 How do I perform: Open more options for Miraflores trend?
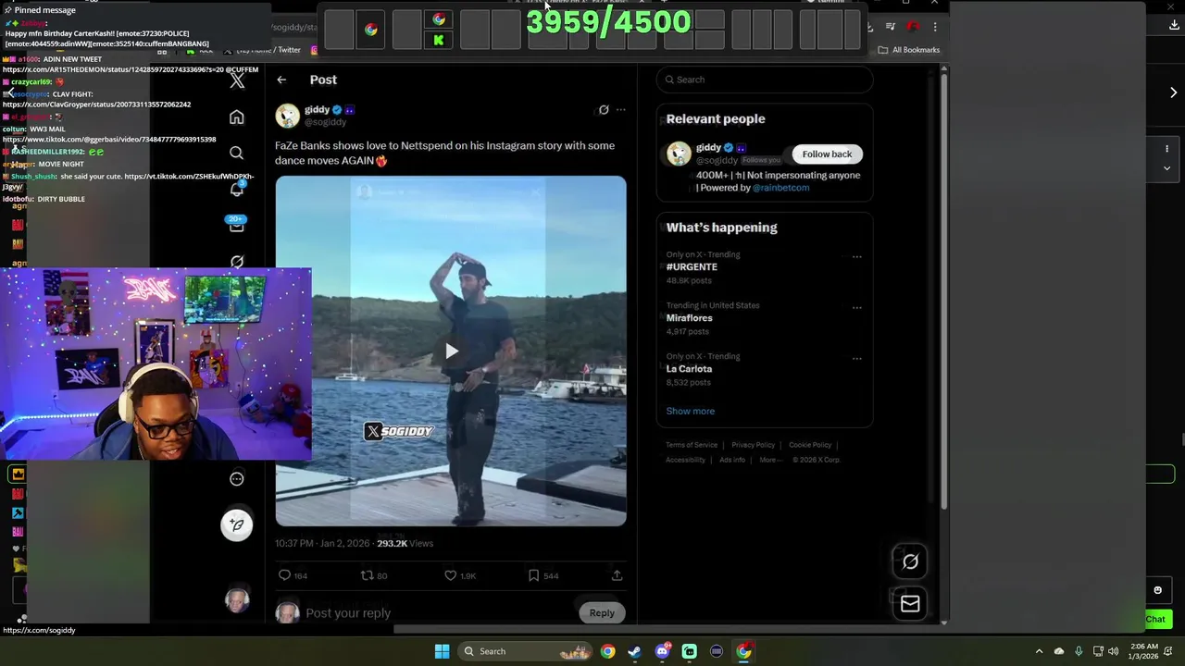[x=856, y=308]
